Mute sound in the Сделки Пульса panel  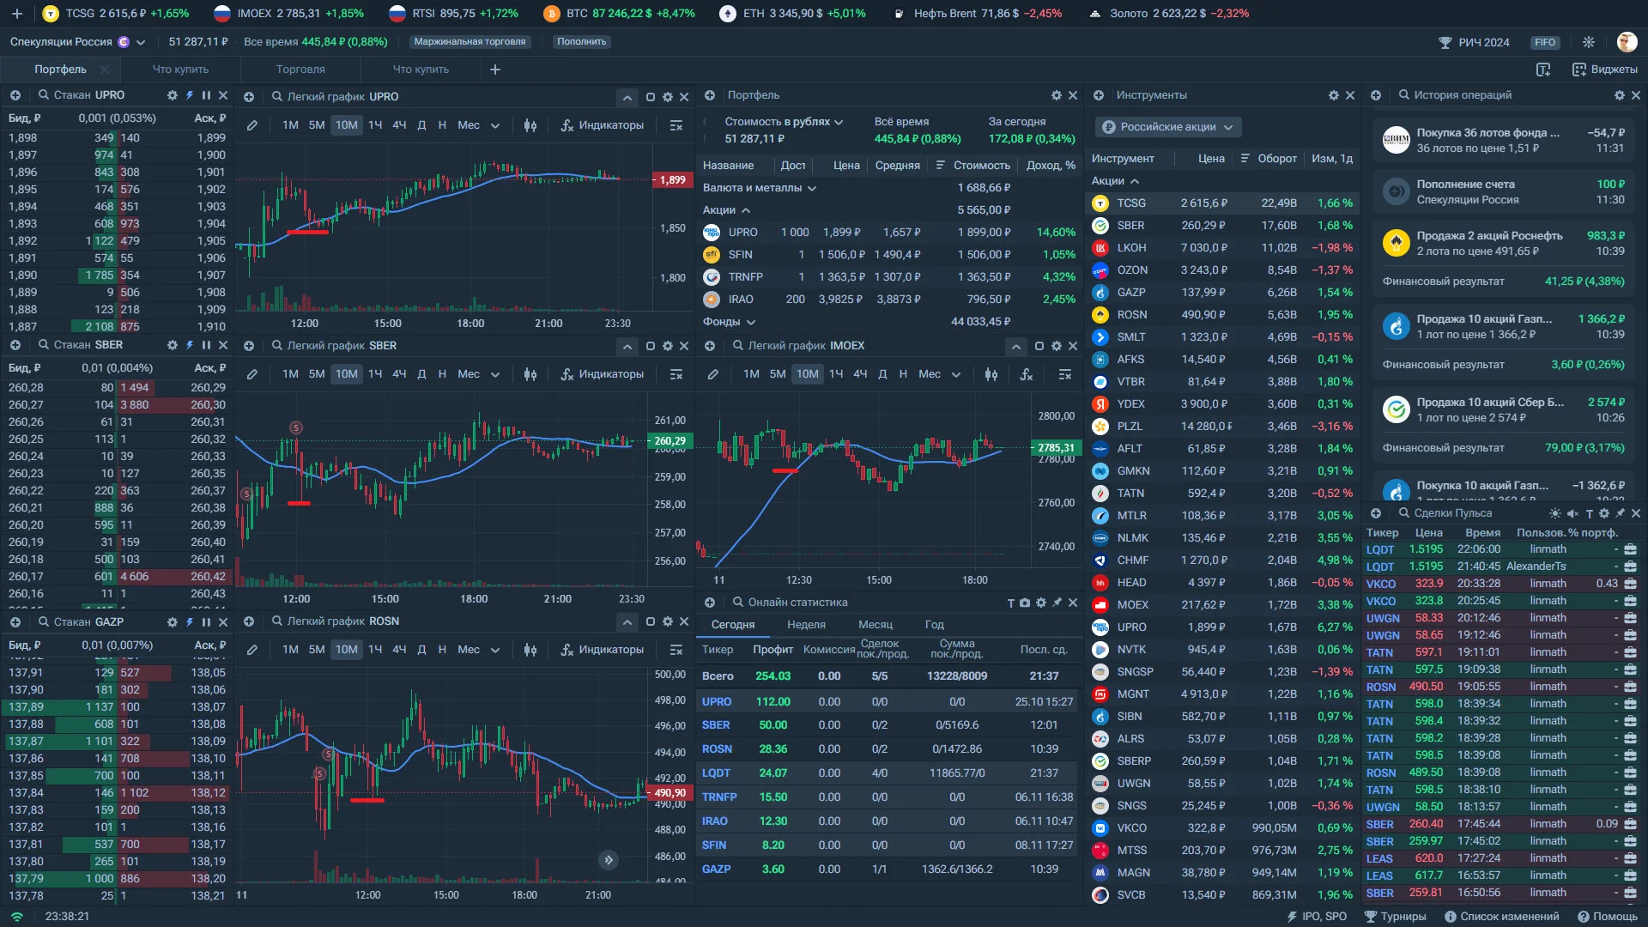(x=1572, y=513)
